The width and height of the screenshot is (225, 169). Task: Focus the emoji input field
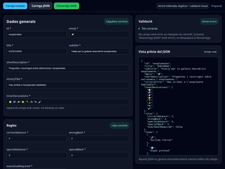coord(99,35)
